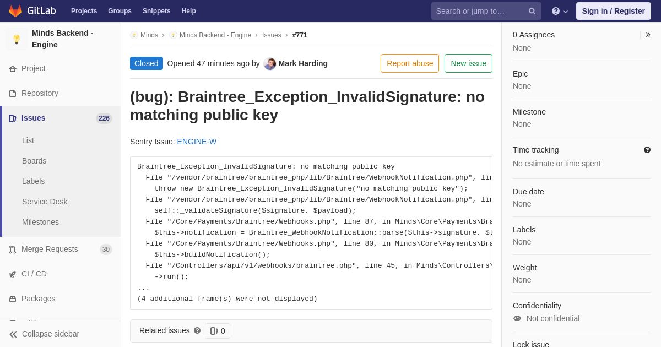
Task: Click the Project home icon in sidebar
Action: (13, 69)
